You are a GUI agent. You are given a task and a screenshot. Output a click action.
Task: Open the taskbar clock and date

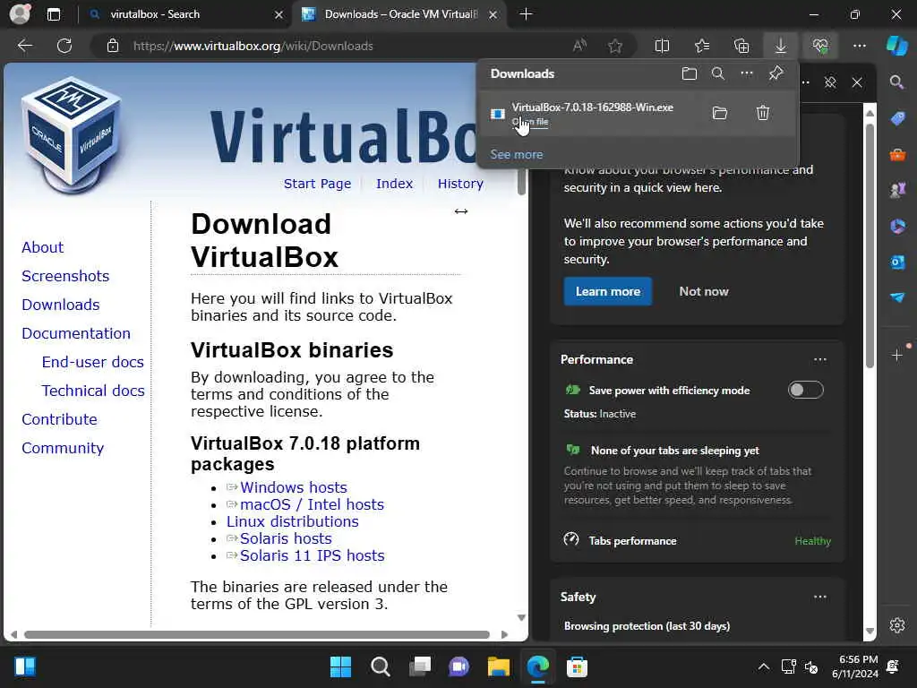coord(855,666)
